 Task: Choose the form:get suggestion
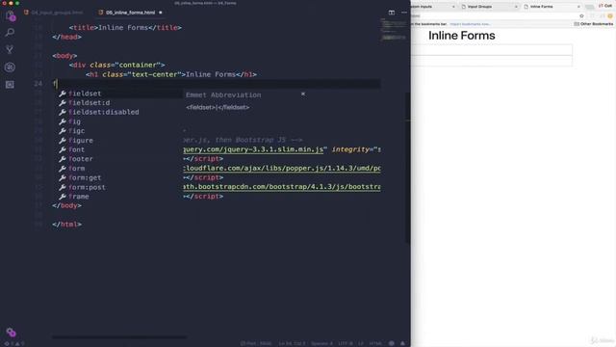[x=119, y=177]
